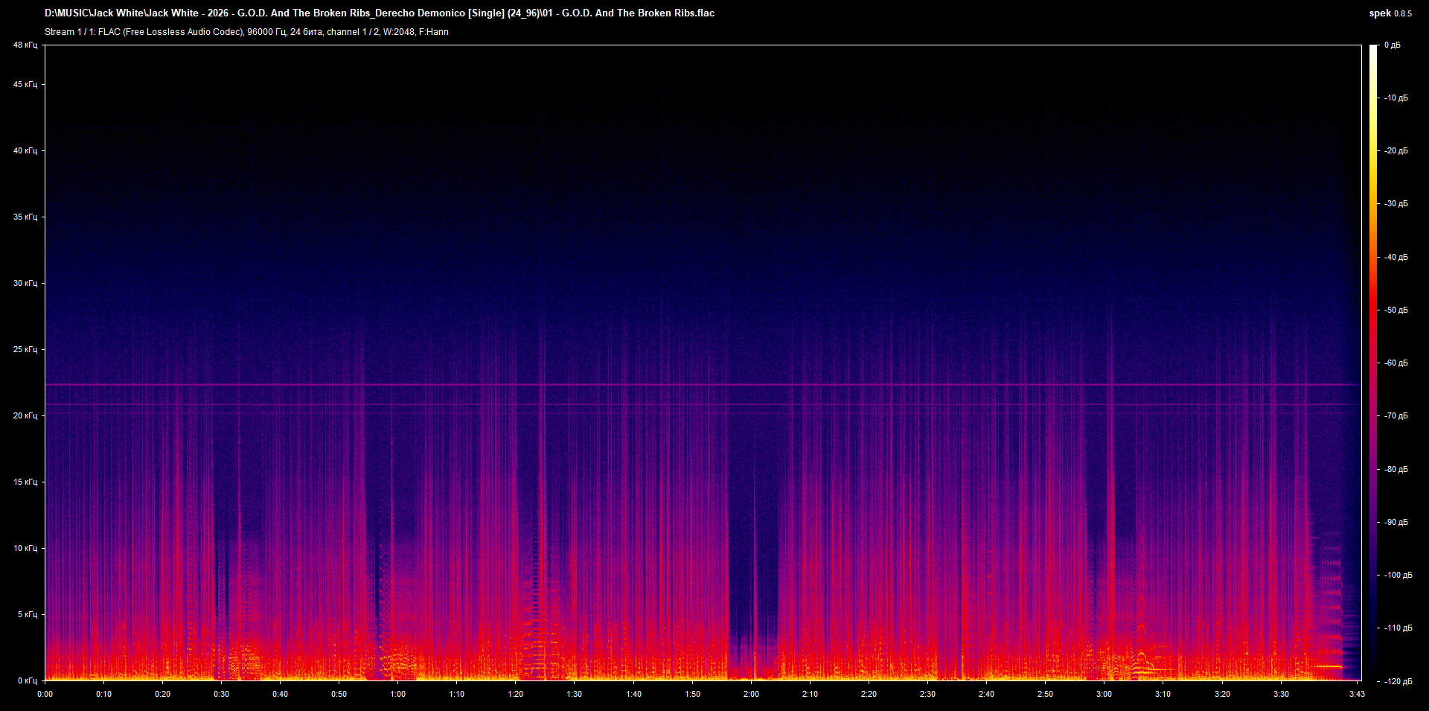
Task: Click the FLAC stream info line
Action: pos(246,32)
